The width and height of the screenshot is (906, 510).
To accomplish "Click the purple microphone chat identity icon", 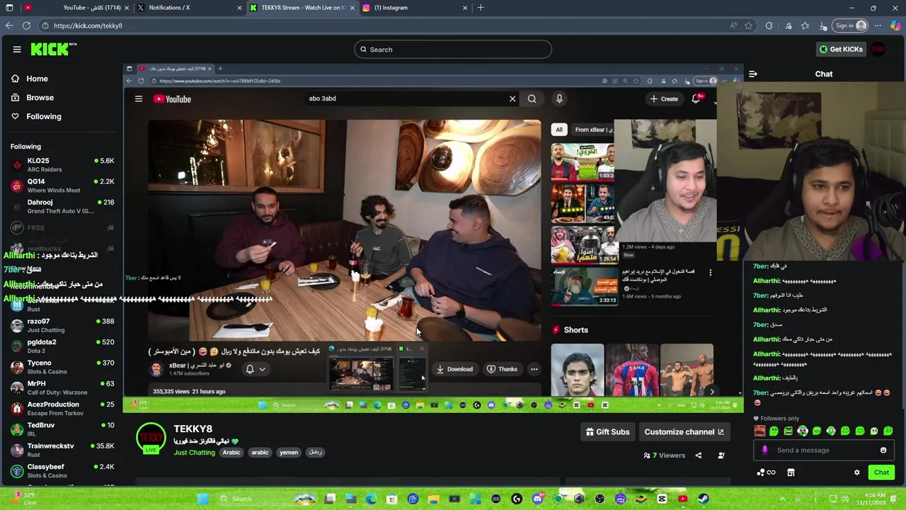I will (x=764, y=450).
